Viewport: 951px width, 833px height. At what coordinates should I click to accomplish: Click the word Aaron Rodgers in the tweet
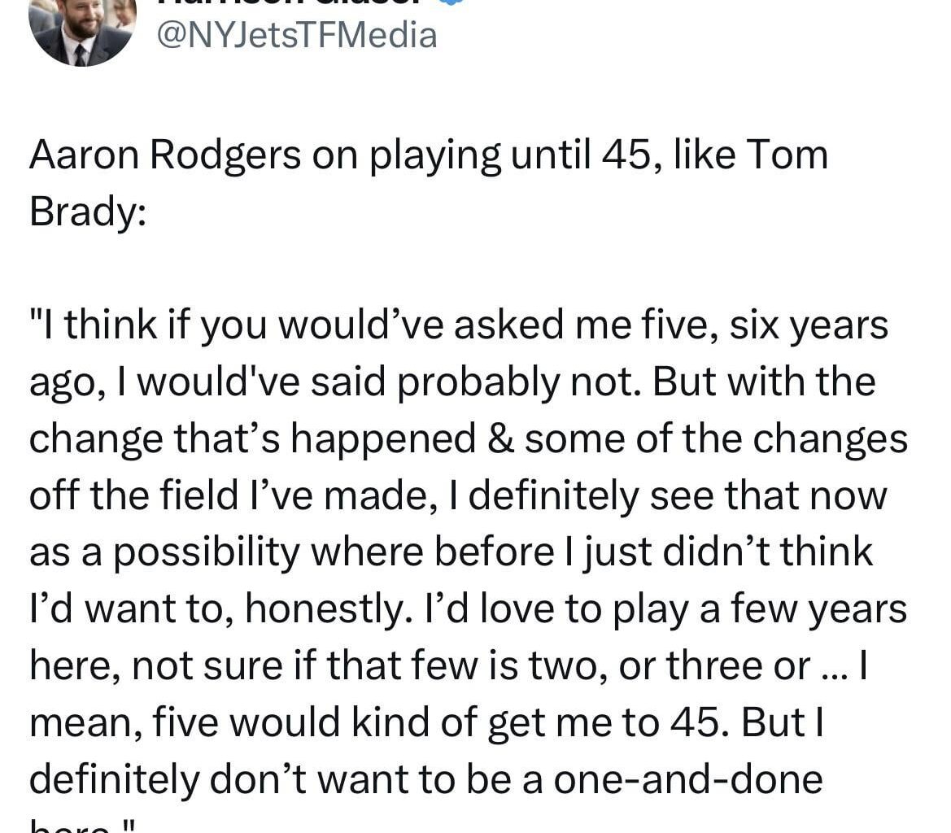[130, 155]
